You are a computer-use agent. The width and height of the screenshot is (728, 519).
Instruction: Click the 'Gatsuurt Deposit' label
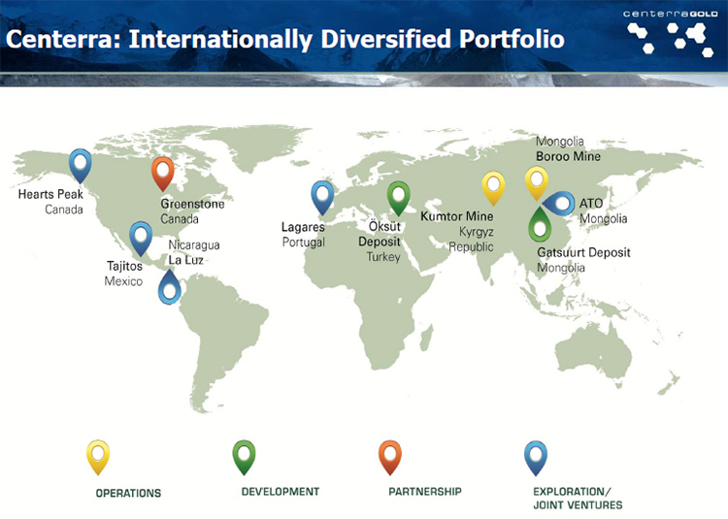pos(583,253)
